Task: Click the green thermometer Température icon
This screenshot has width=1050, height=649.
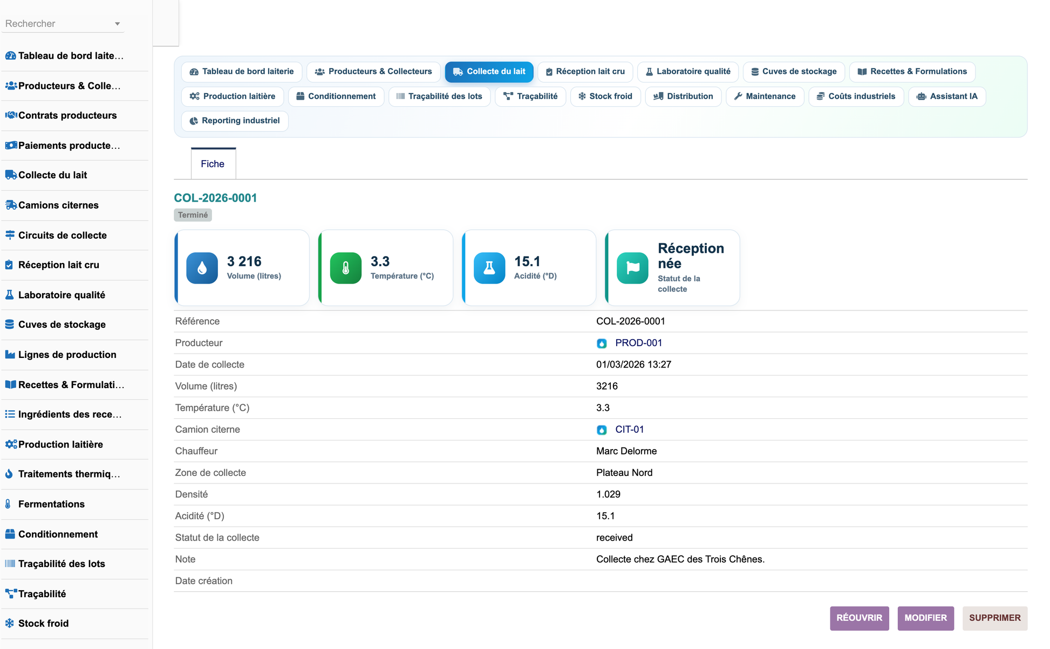Action: (345, 268)
